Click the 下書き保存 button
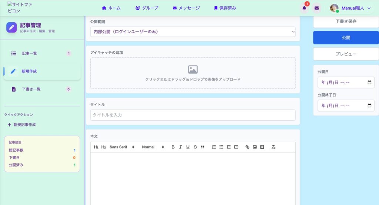379x205 pixels. tap(346, 21)
